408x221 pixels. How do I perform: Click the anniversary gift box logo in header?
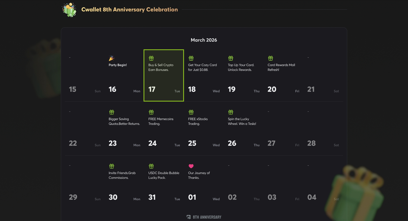[x=69, y=10]
